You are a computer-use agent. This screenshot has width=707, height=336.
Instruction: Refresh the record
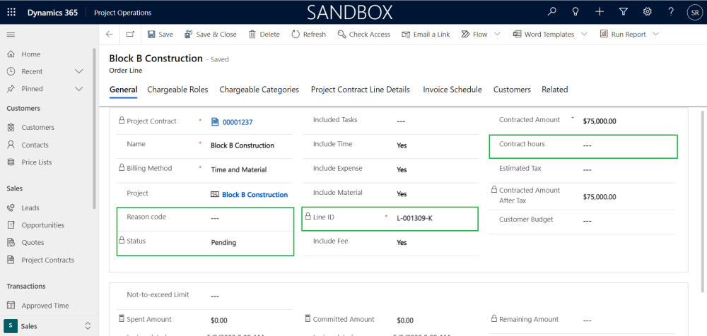coord(309,34)
